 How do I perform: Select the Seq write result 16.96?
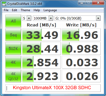tap(81, 35)
